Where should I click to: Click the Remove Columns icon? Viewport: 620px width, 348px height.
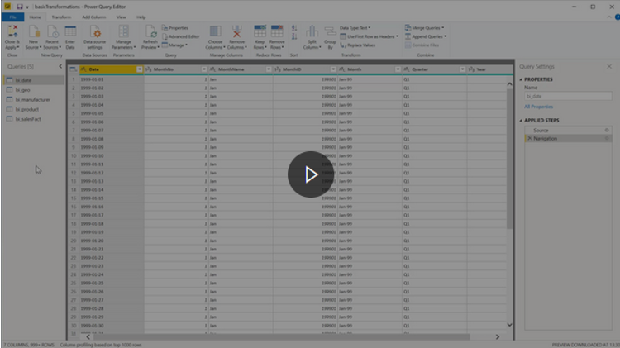236,32
